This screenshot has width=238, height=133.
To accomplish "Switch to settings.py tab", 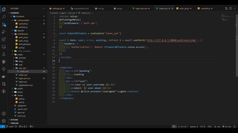I will [x=57, y=8].
